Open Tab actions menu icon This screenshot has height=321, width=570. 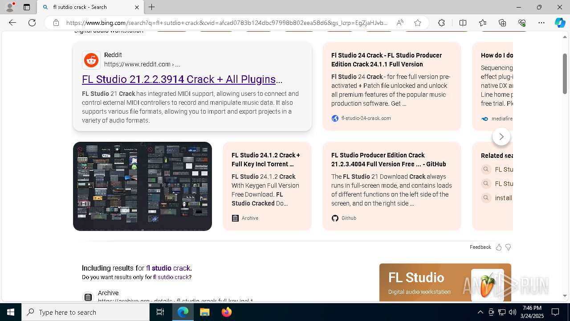click(x=27, y=7)
